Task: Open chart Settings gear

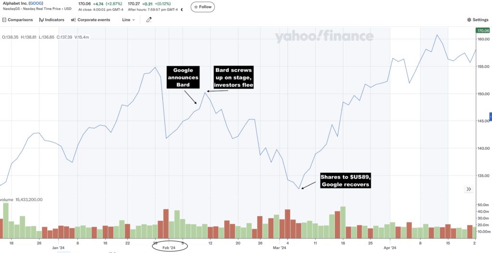Action: click(478, 20)
